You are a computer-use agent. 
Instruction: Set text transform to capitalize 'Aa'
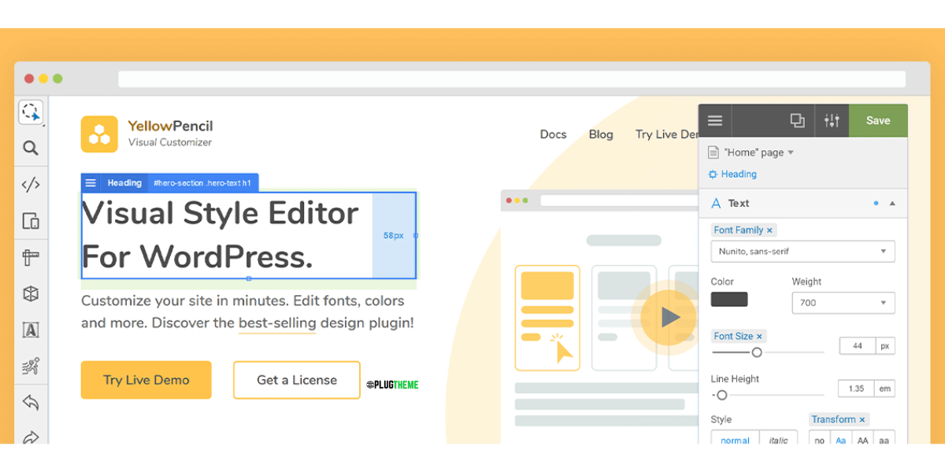pos(841,439)
